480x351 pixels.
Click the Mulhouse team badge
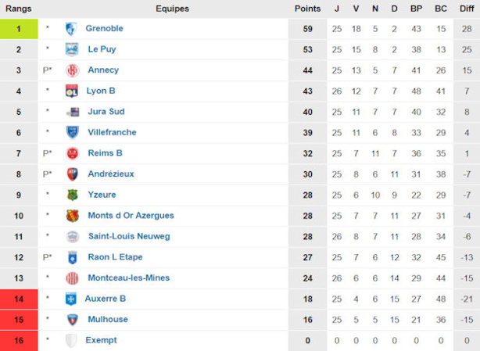pyautogui.click(x=72, y=320)
